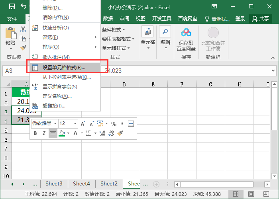Collapse the ribbon with the arrow

pos(273,58)
